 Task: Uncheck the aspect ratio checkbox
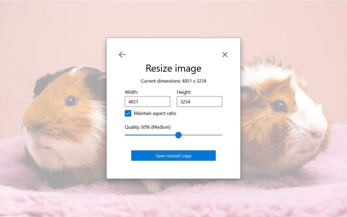coord(128,113)
